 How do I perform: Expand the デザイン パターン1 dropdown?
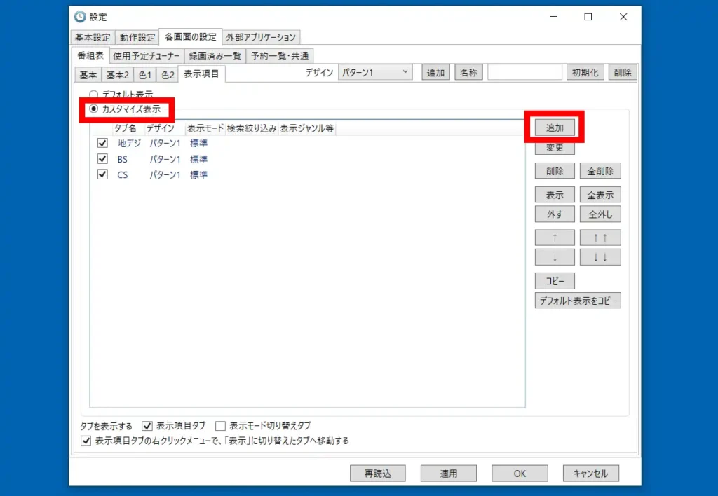pos(375,72)
